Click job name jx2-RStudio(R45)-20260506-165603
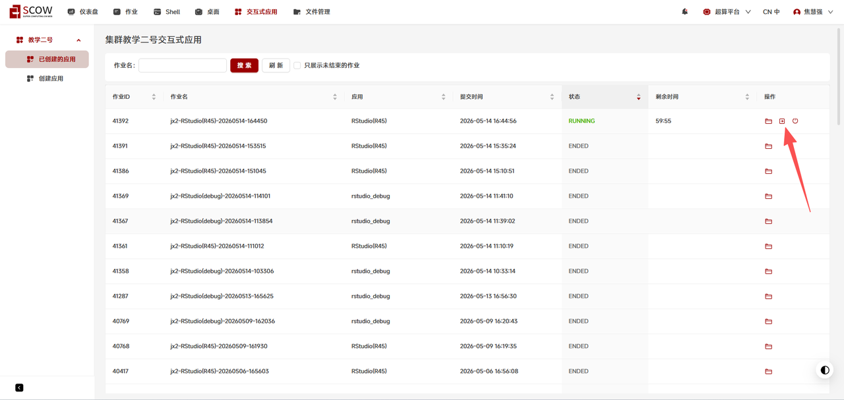Viewport: 844px width, 400px height. click(x=220, y=372)
